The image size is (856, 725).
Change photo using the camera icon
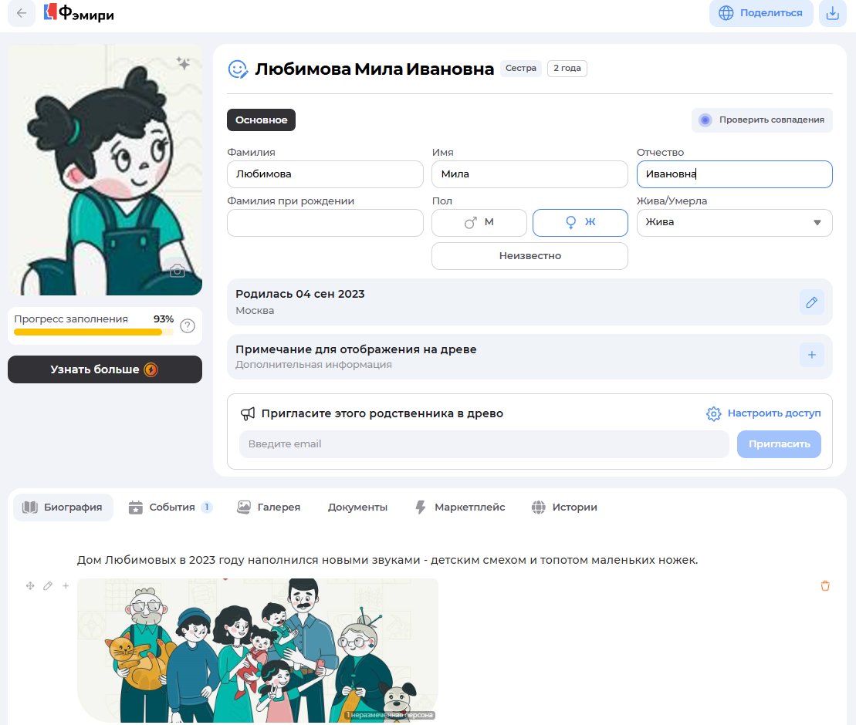[x=177, y=270]
